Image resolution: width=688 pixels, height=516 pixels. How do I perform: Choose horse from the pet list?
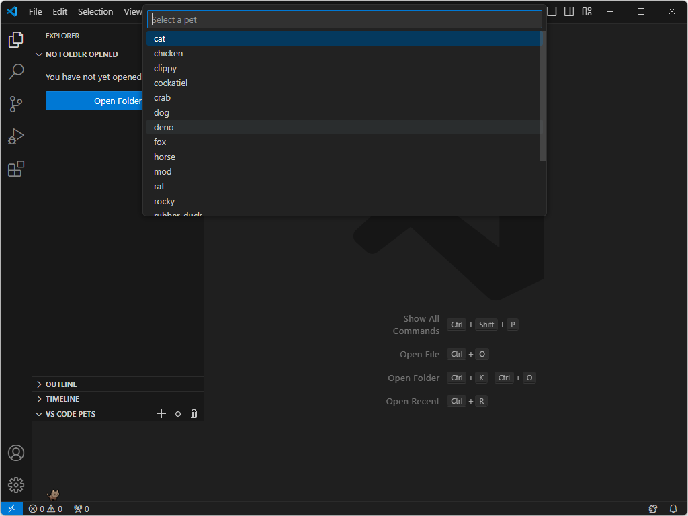click(345, 157)
